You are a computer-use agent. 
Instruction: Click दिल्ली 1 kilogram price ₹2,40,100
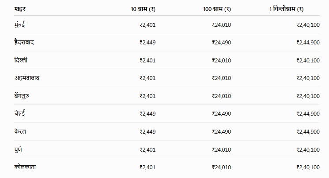coord(308,61)
